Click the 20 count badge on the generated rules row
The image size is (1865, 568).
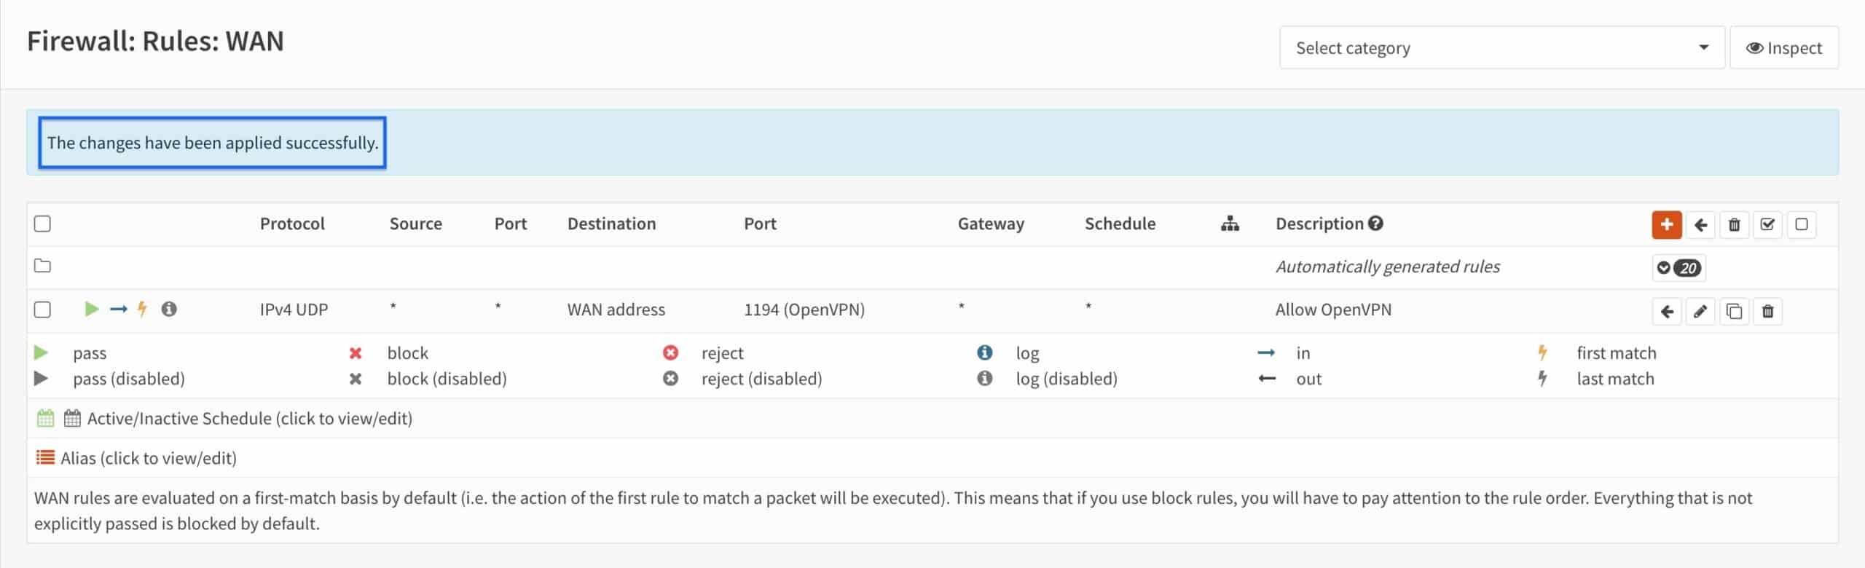pyautogui.click(x=1688, y=267)
